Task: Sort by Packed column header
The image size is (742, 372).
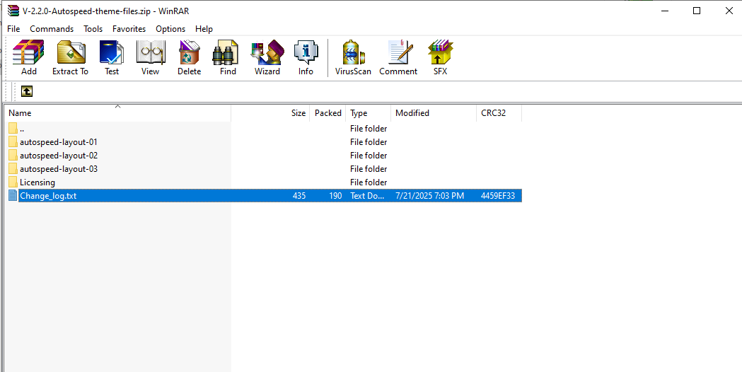Action: click(x=328, y=113)
